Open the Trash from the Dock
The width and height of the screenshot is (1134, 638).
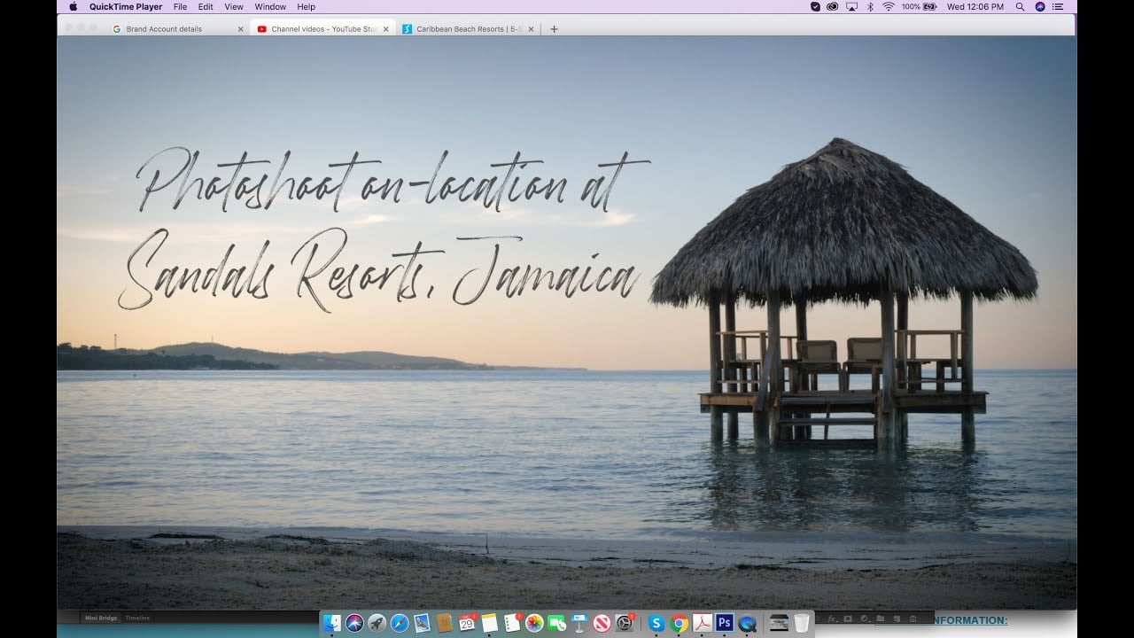(x=802, y=623)
